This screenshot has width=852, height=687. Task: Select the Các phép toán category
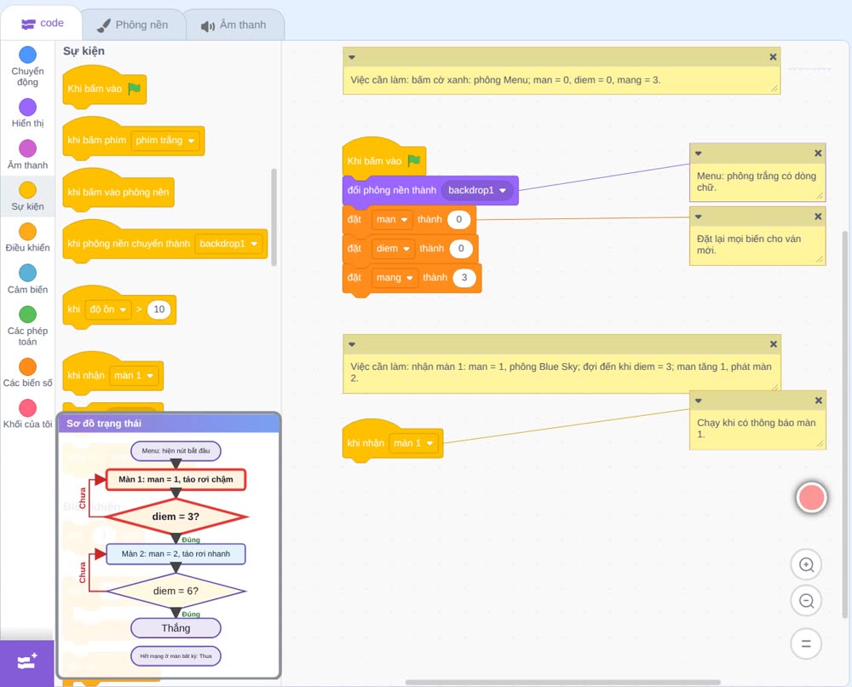(x=28, y=326)
